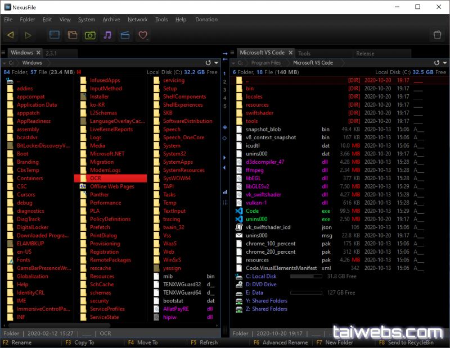The width and height of the screenshot is (450, 348).
Task: Open the blue desktop shortcut icon
Action: pos(55,35)
